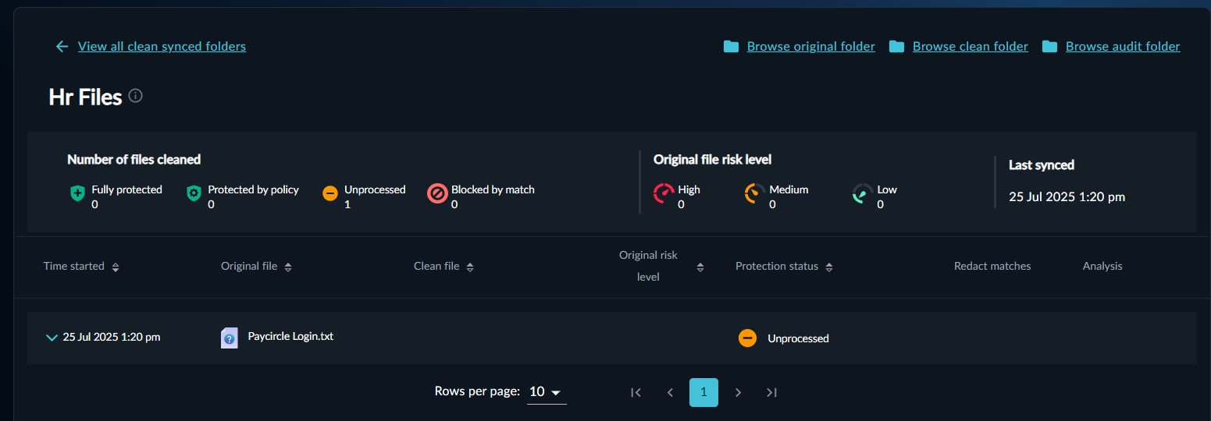Click the Protected by policy shield icon
This screenshot has height=421, width=1211.
(x=194, y=193)
